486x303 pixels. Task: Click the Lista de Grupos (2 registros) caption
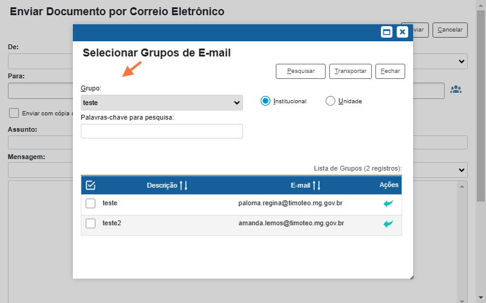[x=358, y=169]
